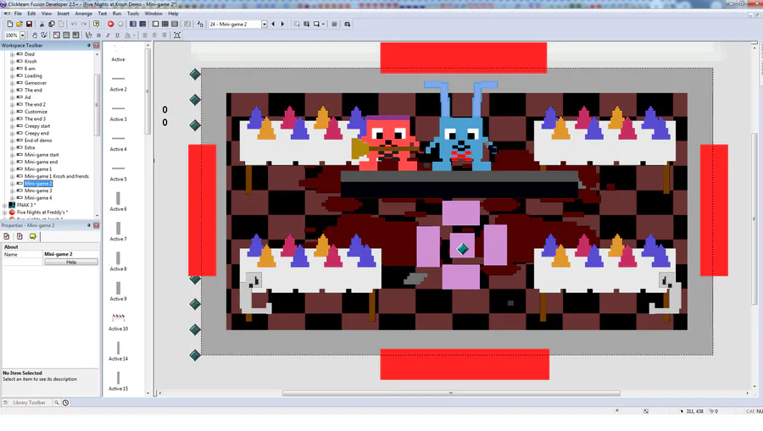Viewport: 763px width, 431px height.
Task: Select the pan hand tool
Action: tap(35, 35)
